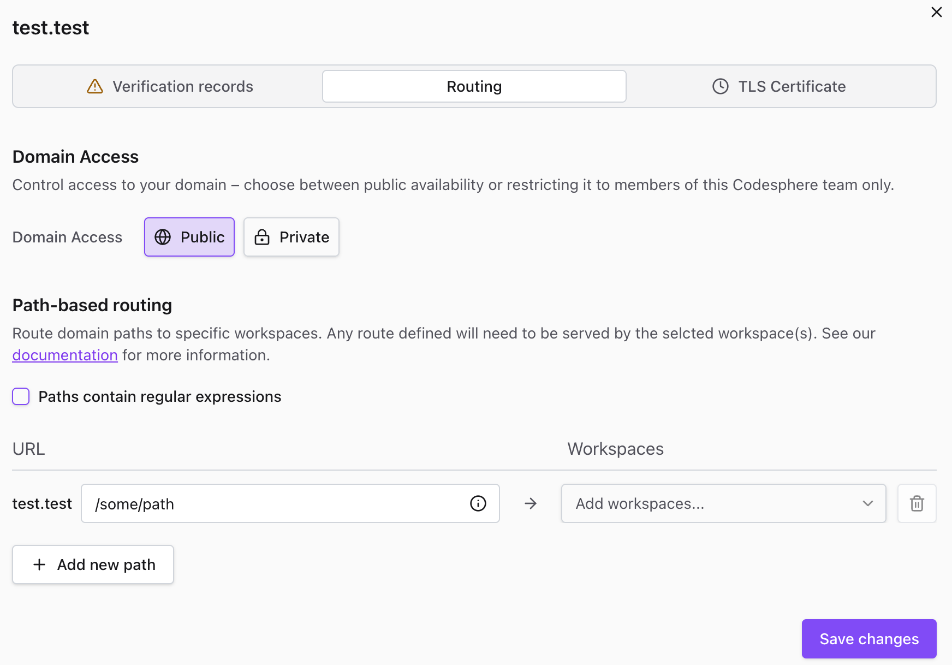Click inside the /some/path input field
The image size is (952, 665).
click(x=246, y=503)
